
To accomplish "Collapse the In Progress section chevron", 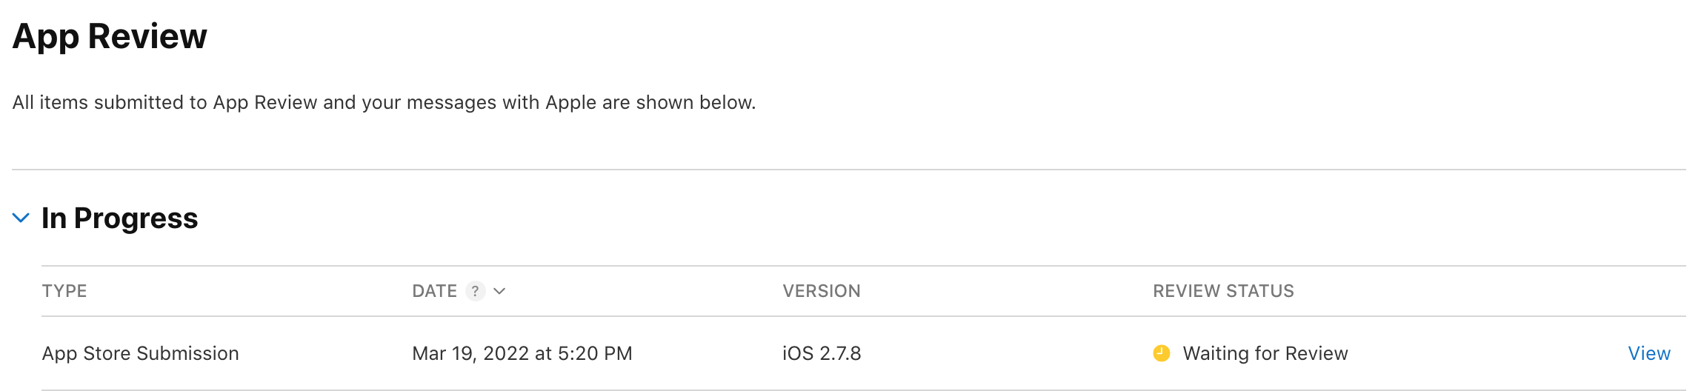I will pyautogui.click(x=21, y=218).
